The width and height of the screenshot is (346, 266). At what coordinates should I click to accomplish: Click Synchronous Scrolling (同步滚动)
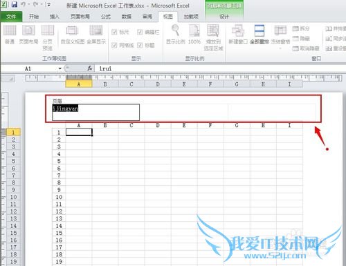(336, 39)
